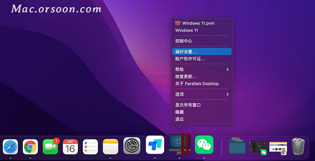
Task: Expand the 选项 submenu
Action: tap(202, 94)
